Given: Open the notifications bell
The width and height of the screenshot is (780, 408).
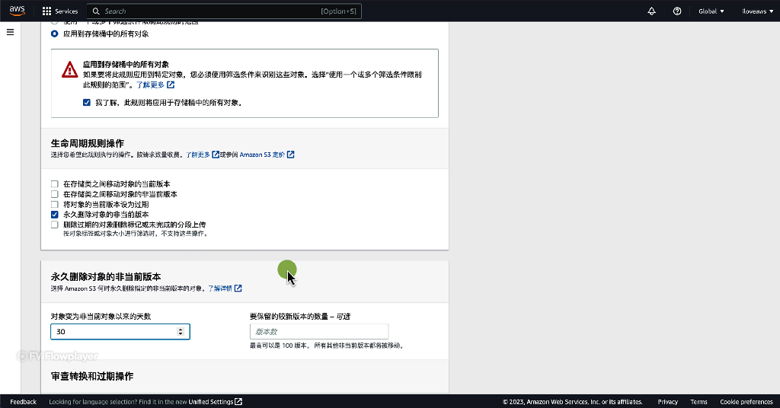Looking at the screenshot, I should tap(652, 11).
